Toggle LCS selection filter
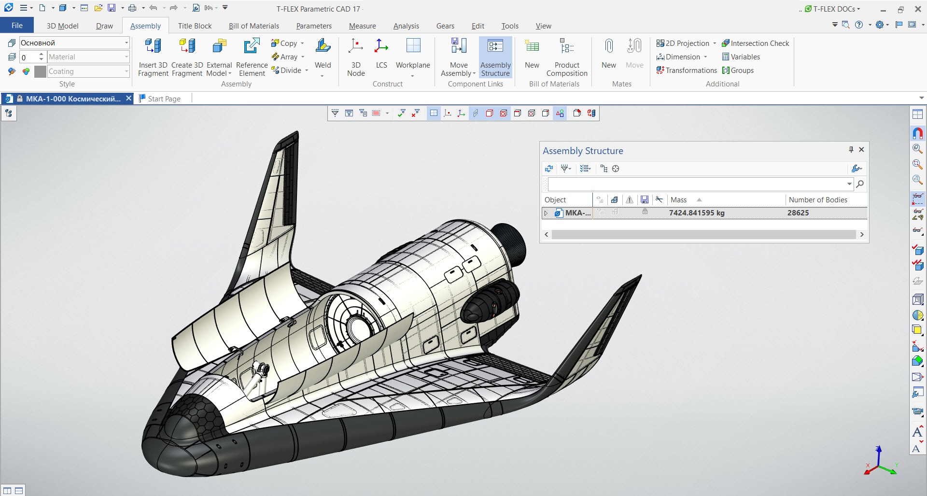This screenshot has height=496, width=927. pyautogui.click(x=462, y=113)
